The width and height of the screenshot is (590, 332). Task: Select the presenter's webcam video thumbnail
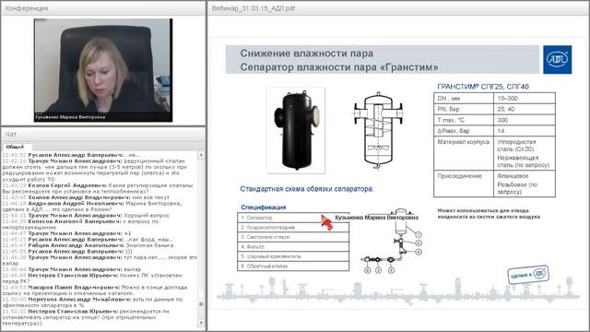(103, 70)
